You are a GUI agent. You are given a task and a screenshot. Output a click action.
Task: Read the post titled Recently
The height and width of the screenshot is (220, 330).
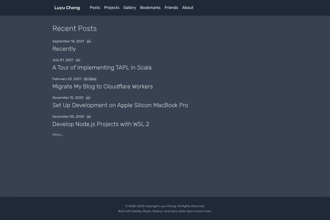click(64, 49)
